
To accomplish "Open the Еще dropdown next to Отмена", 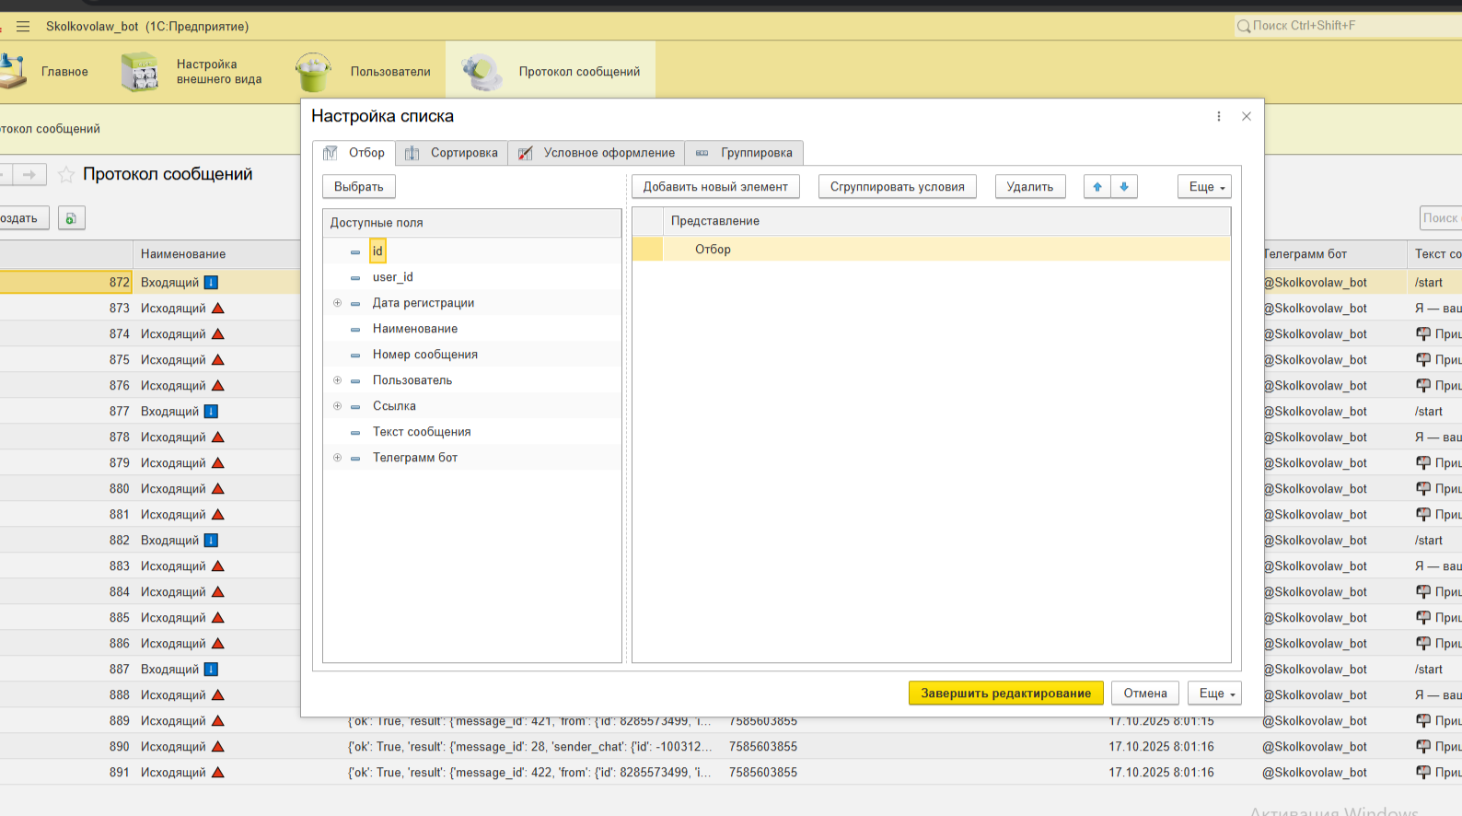I will click(1214, 694).
